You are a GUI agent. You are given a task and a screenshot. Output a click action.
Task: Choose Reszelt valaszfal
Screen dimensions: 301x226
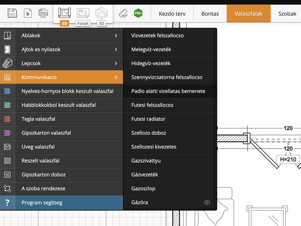61,161
